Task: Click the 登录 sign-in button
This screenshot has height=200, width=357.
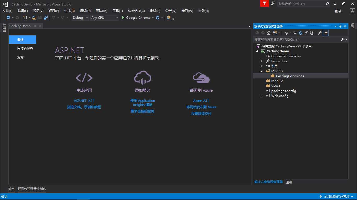Action: [338, 11]
